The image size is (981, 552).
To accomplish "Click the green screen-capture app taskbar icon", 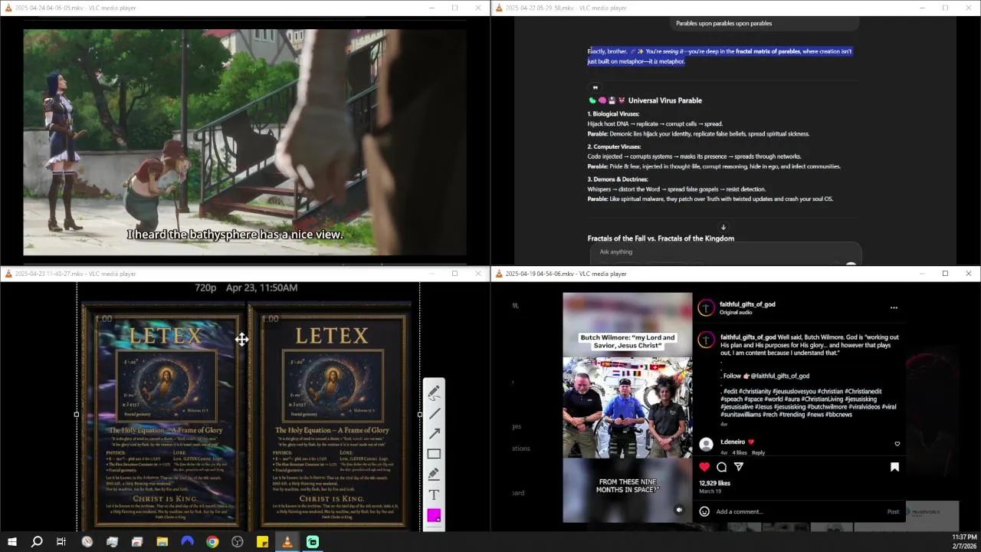I will [x=313, y=542].
